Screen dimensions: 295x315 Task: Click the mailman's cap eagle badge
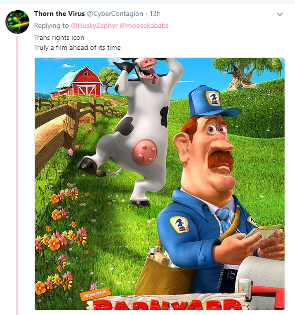pos(213,99)
